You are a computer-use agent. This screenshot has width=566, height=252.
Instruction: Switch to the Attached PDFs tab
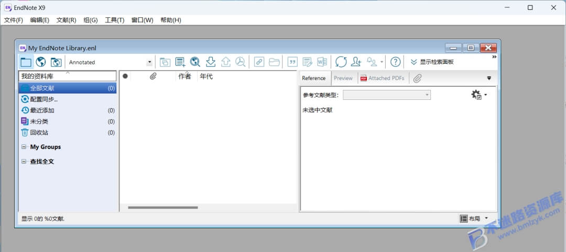[x=383, y=78]
